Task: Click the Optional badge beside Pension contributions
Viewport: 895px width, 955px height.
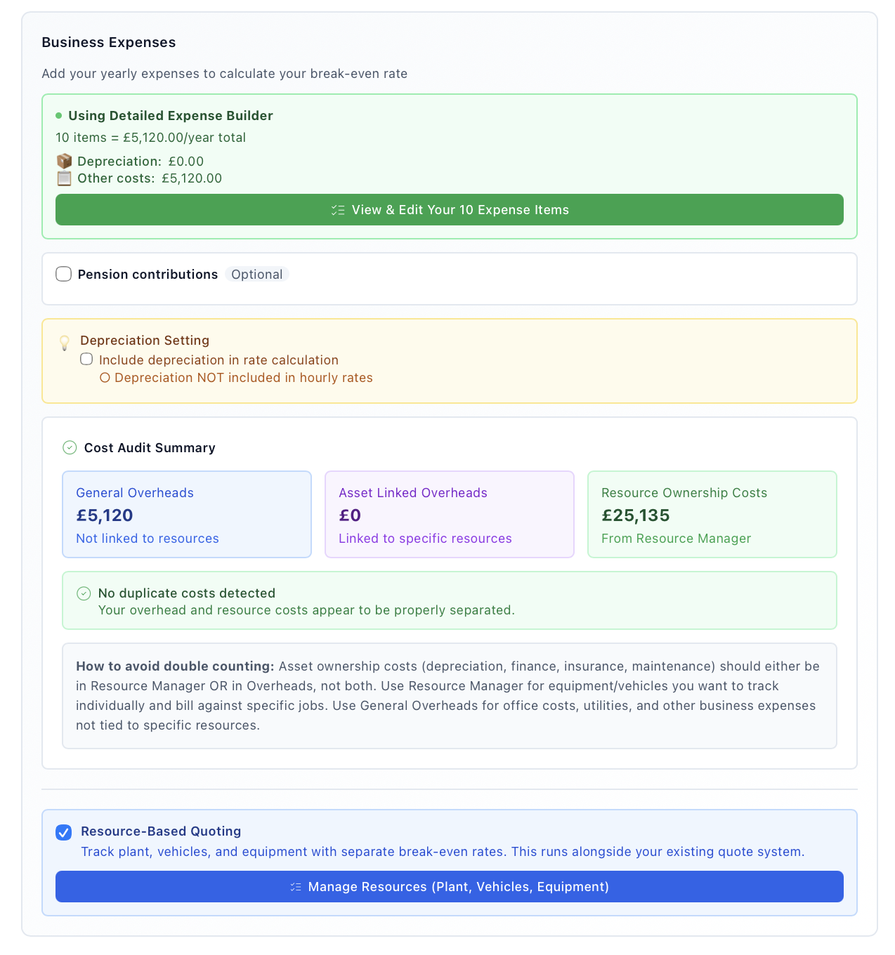Action: pos(257,274)
